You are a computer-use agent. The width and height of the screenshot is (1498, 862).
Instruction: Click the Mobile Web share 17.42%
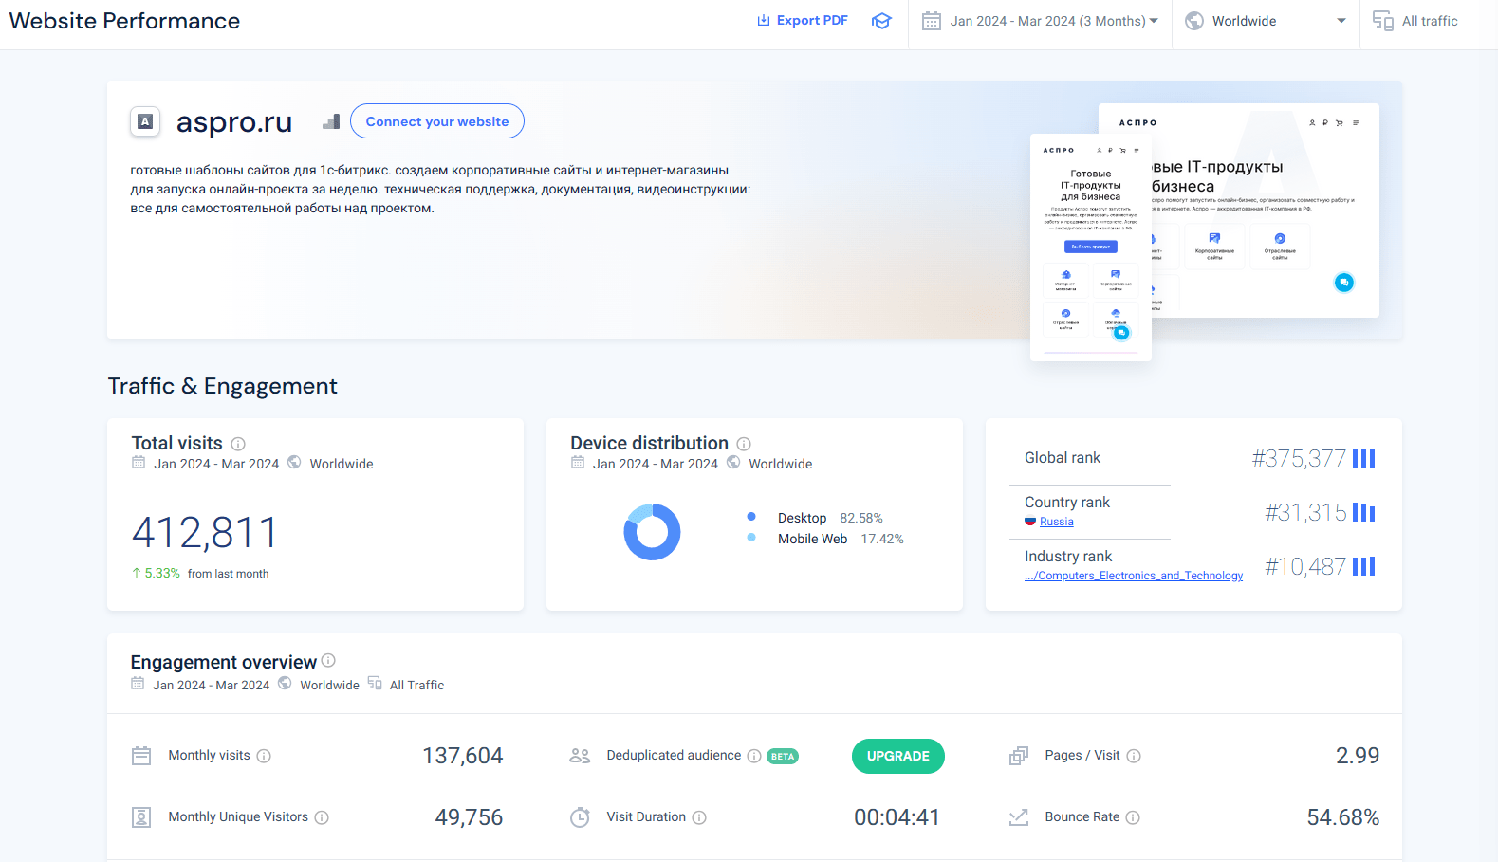pos(882,539)
